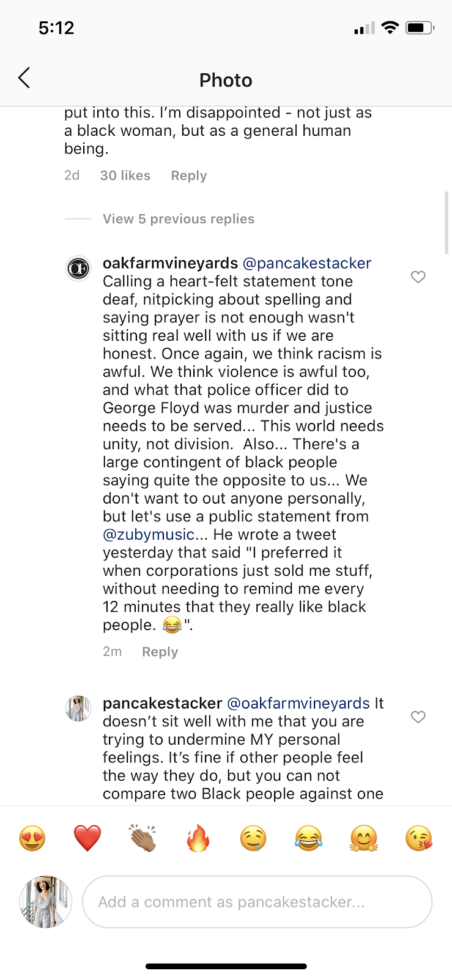Select the hugging face emoji reaction
452x979 pixels.
point(363,838)
